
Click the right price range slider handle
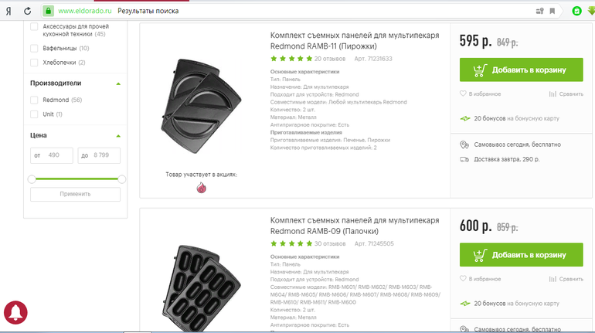point(120,179)
